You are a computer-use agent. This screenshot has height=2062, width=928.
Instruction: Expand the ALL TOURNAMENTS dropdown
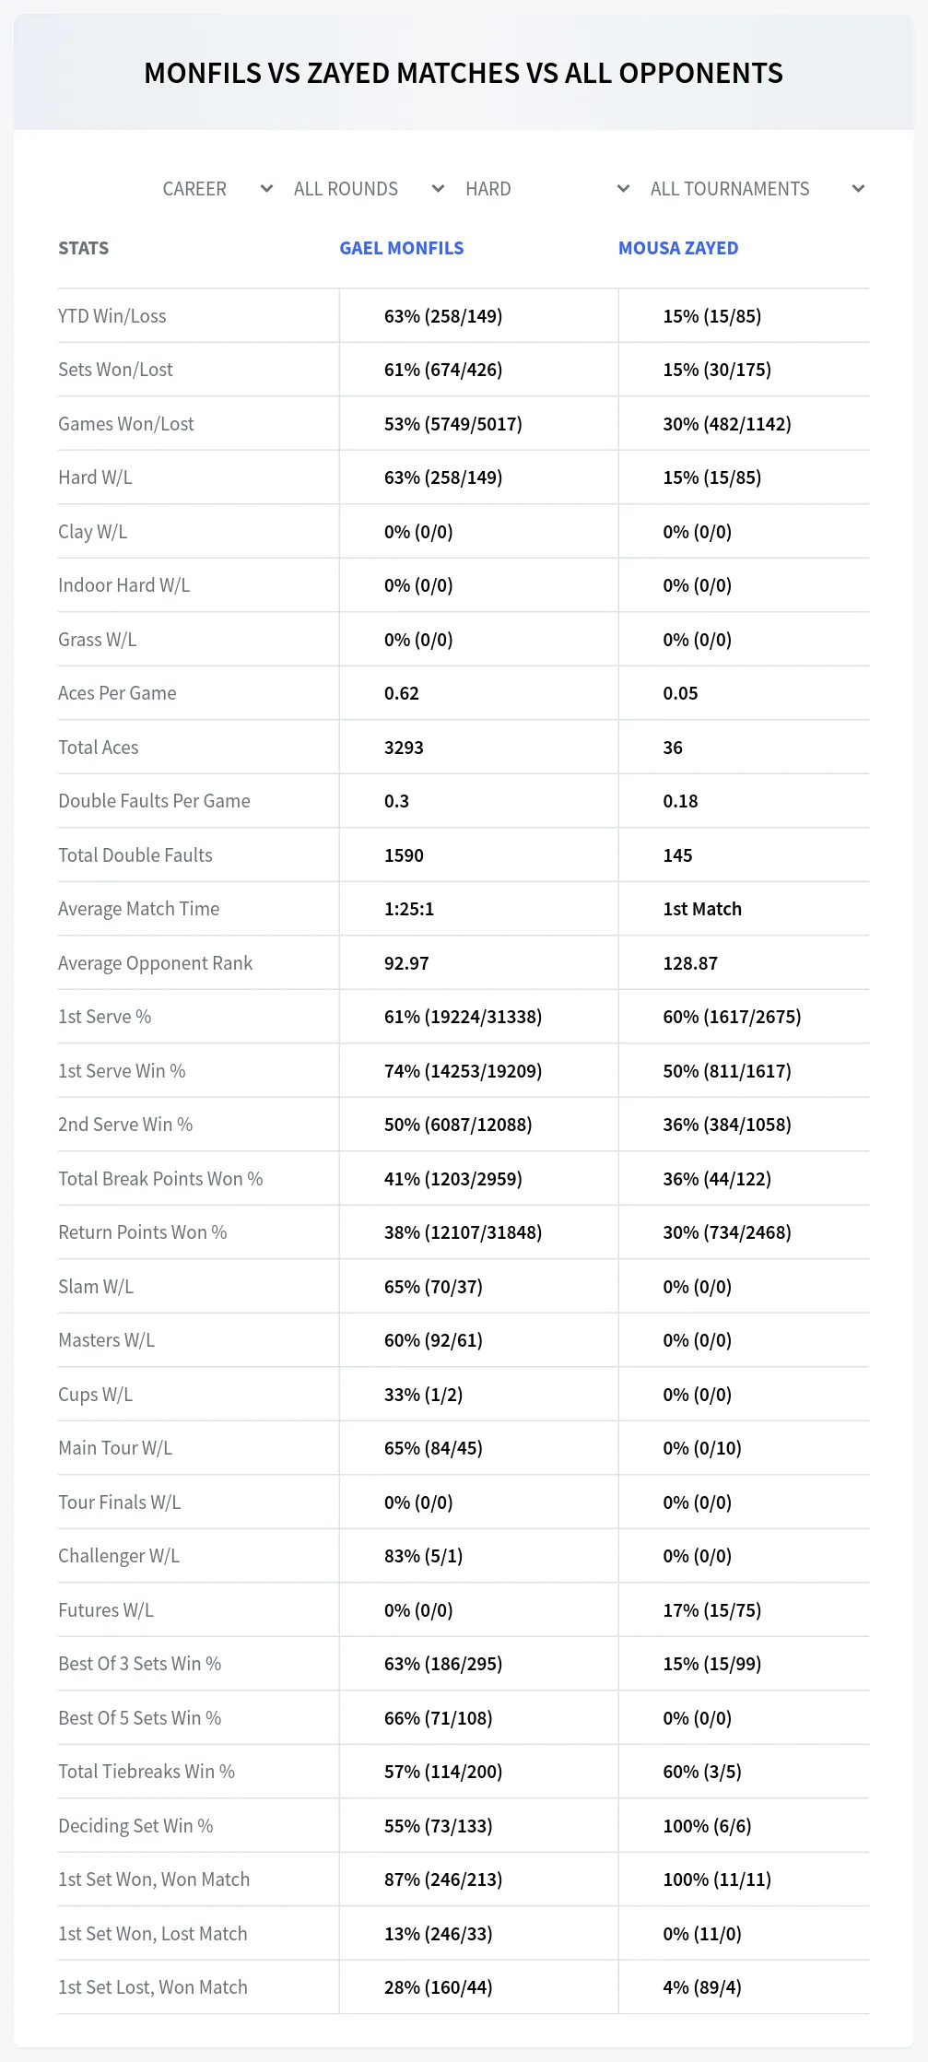pos(757,189)
